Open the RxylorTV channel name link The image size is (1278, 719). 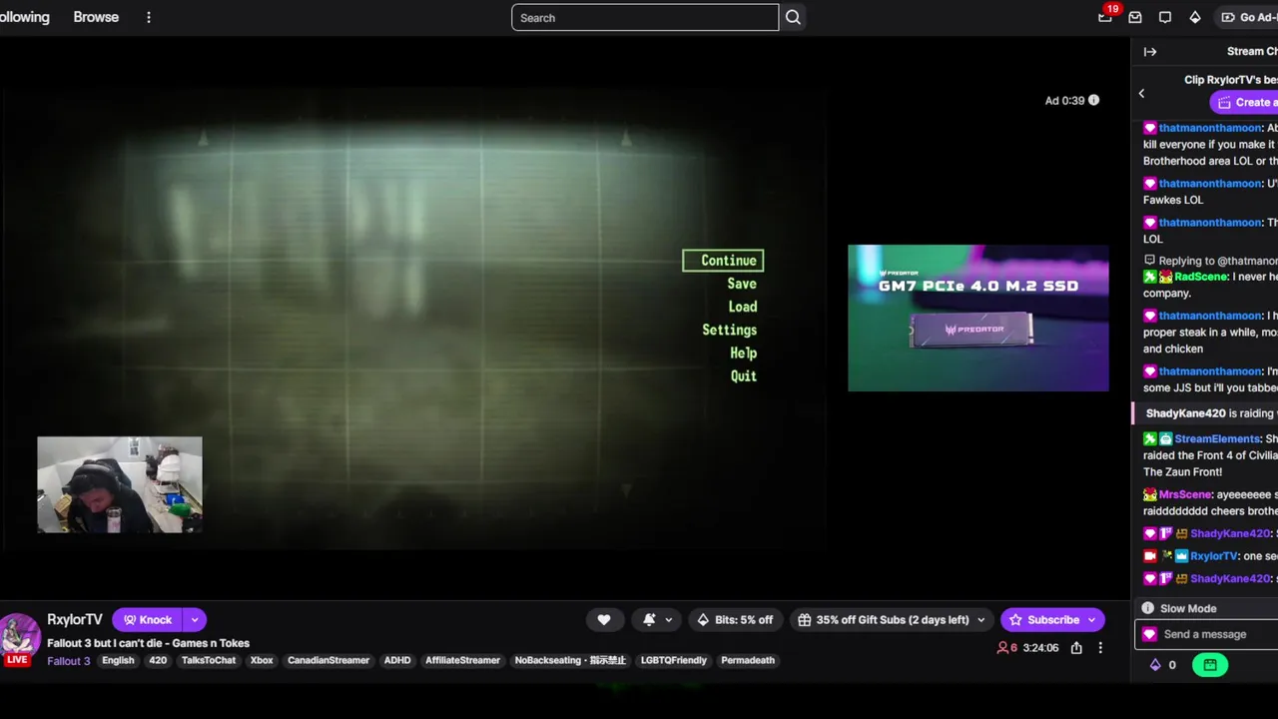coord(75,620)
